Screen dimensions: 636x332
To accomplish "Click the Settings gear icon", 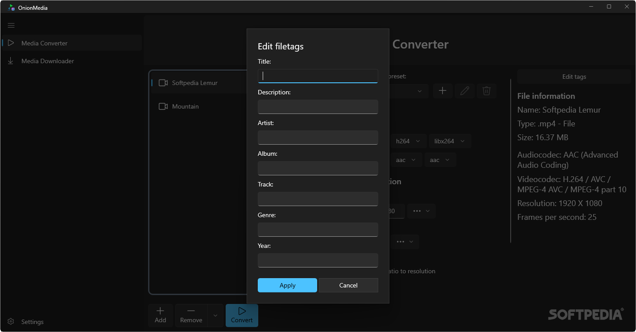I will [x=11, y=321].
